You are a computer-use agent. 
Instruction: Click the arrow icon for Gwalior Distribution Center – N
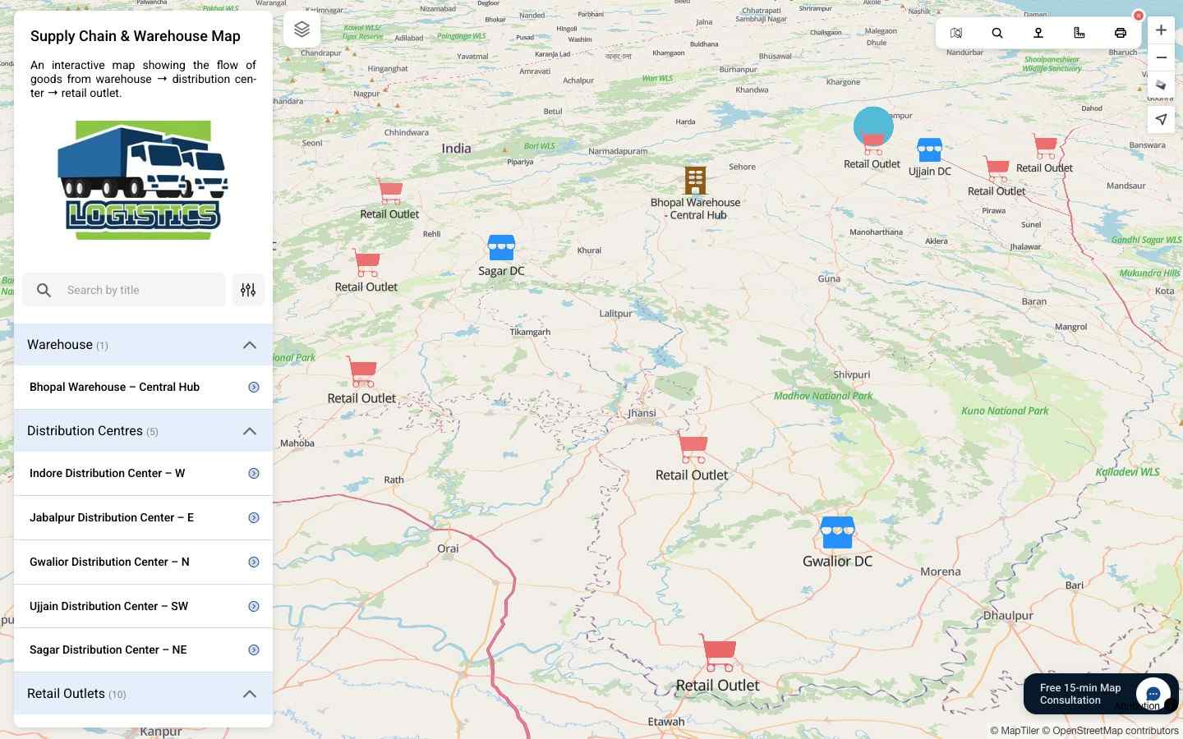254,562
